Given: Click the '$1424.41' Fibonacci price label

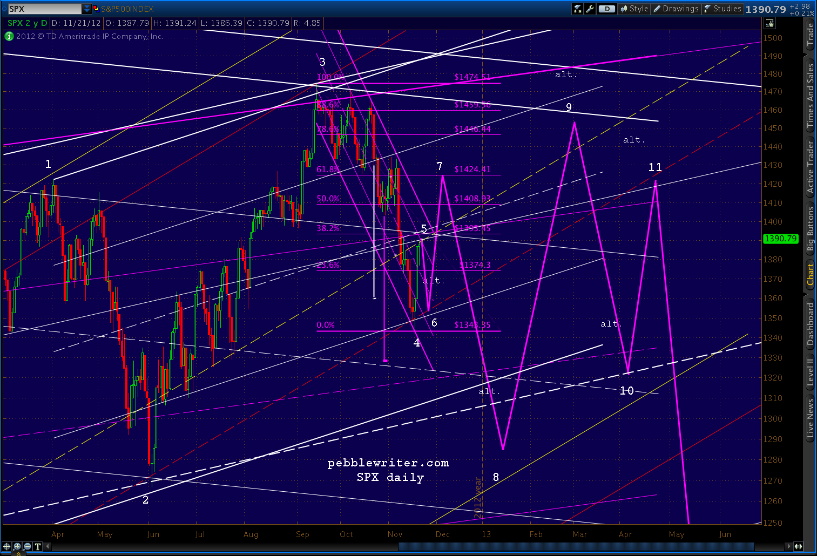Looking at the screenshot, I should [472, 169].
